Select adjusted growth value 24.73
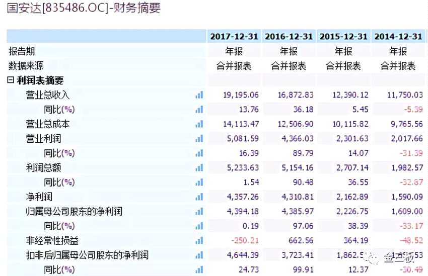Screen dimensions: 428x276 (249, 269)
